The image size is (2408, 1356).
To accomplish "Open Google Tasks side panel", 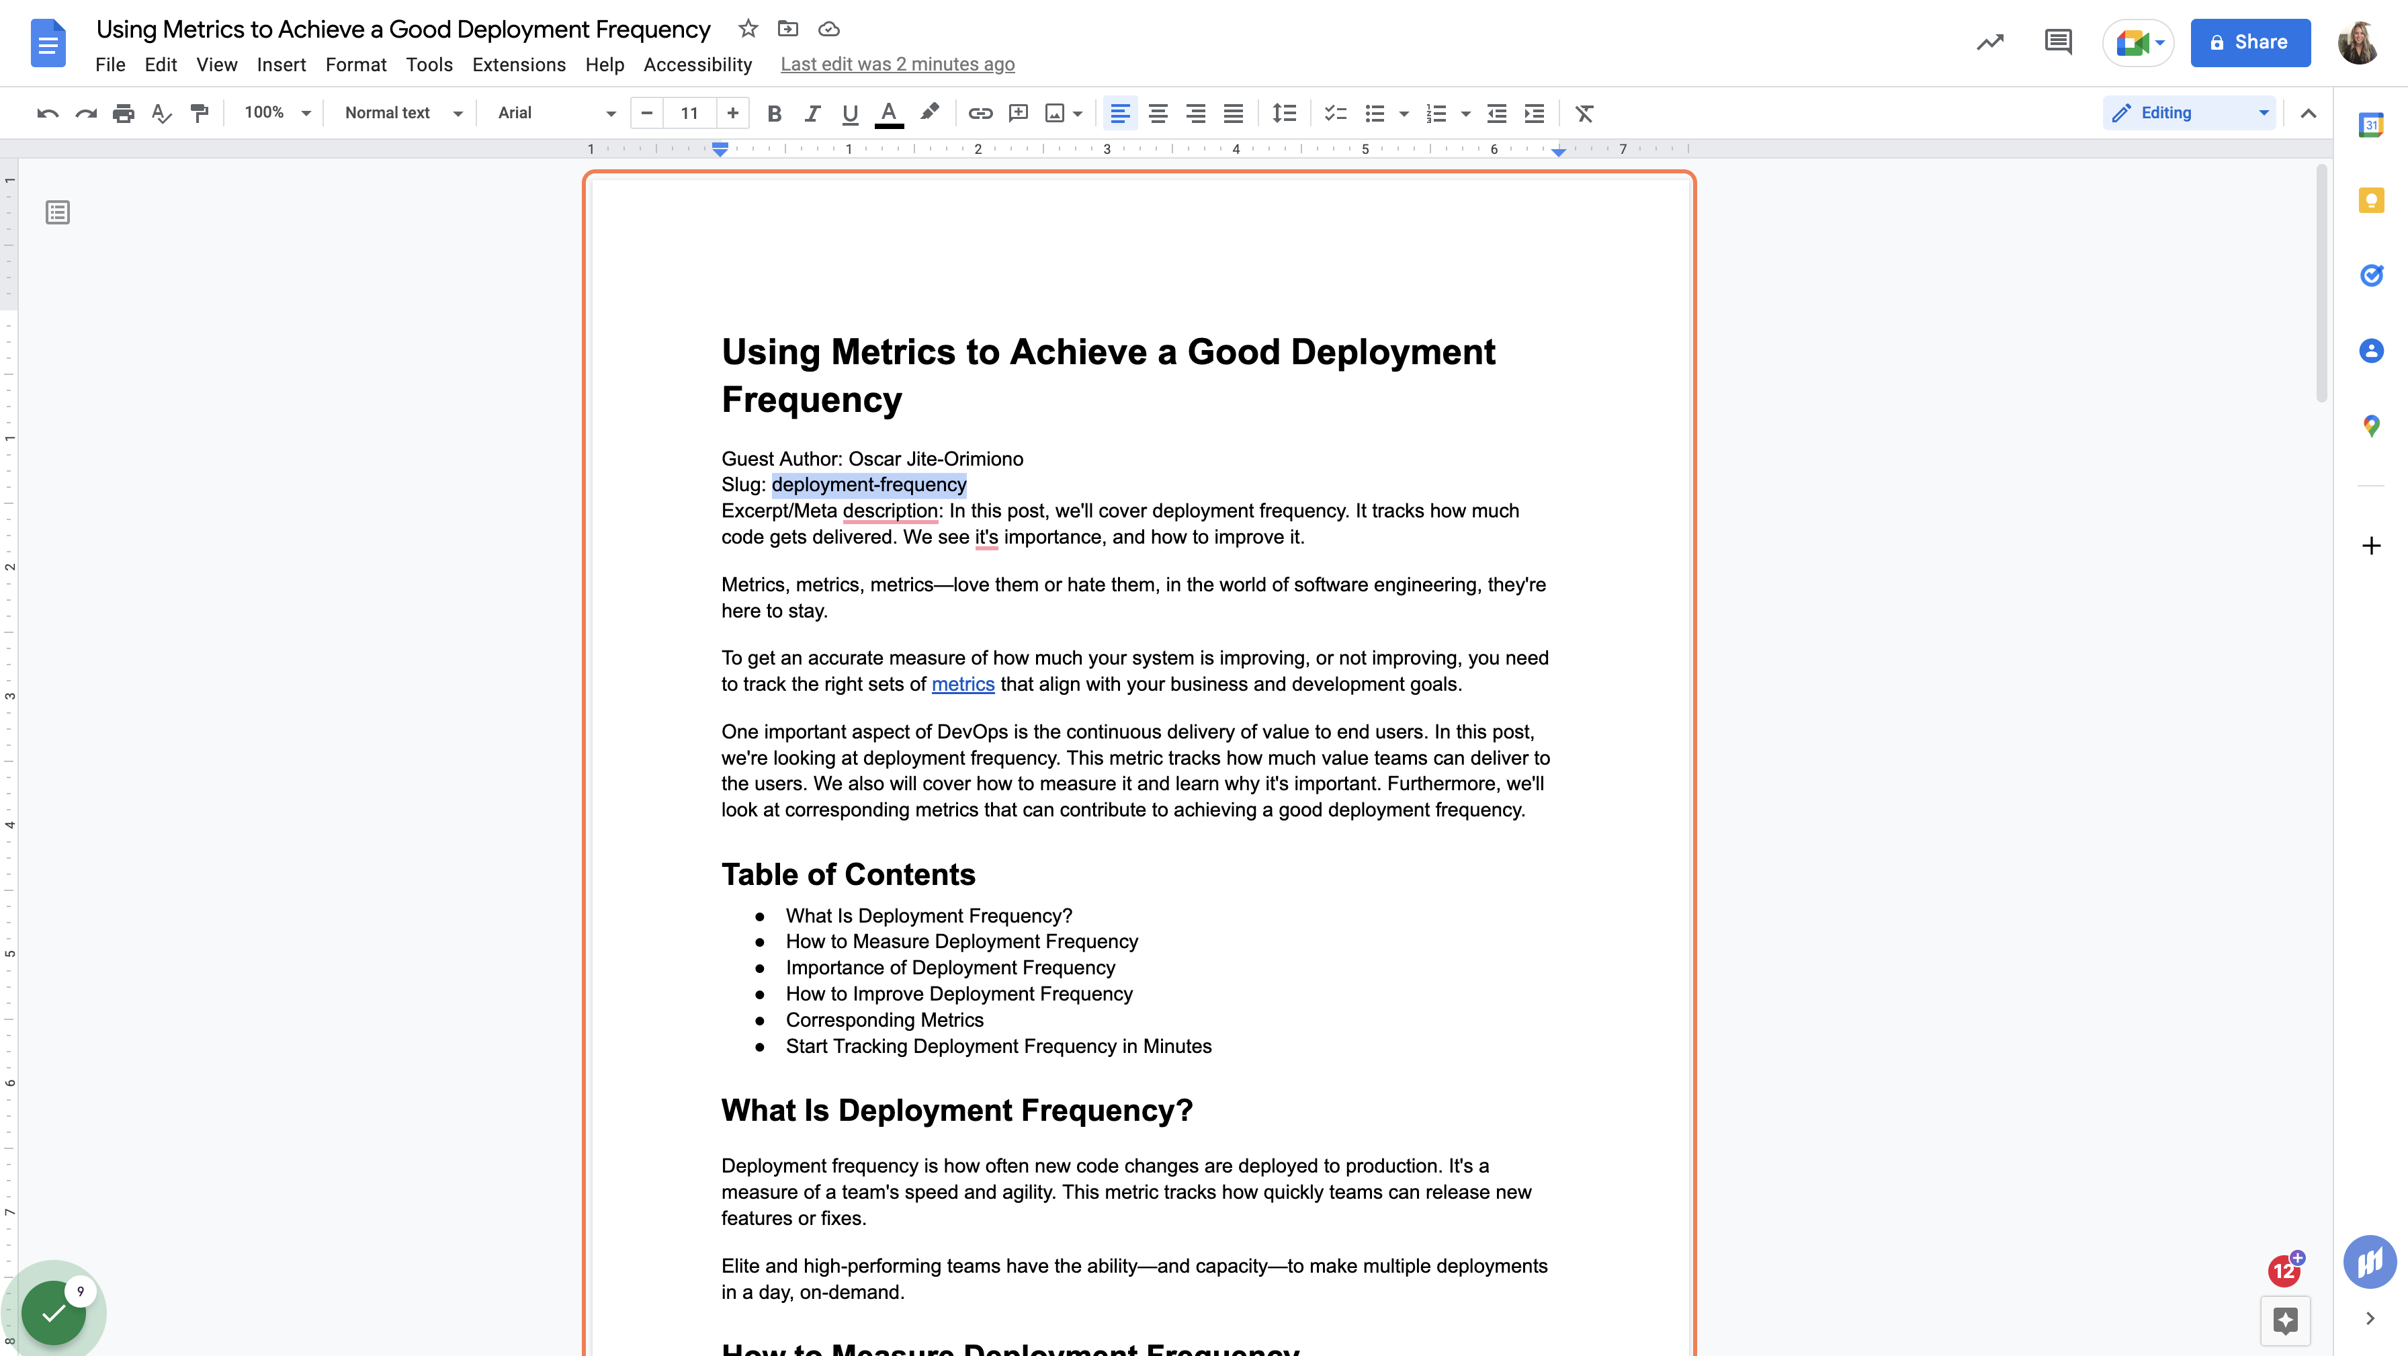I will 2370,275.
